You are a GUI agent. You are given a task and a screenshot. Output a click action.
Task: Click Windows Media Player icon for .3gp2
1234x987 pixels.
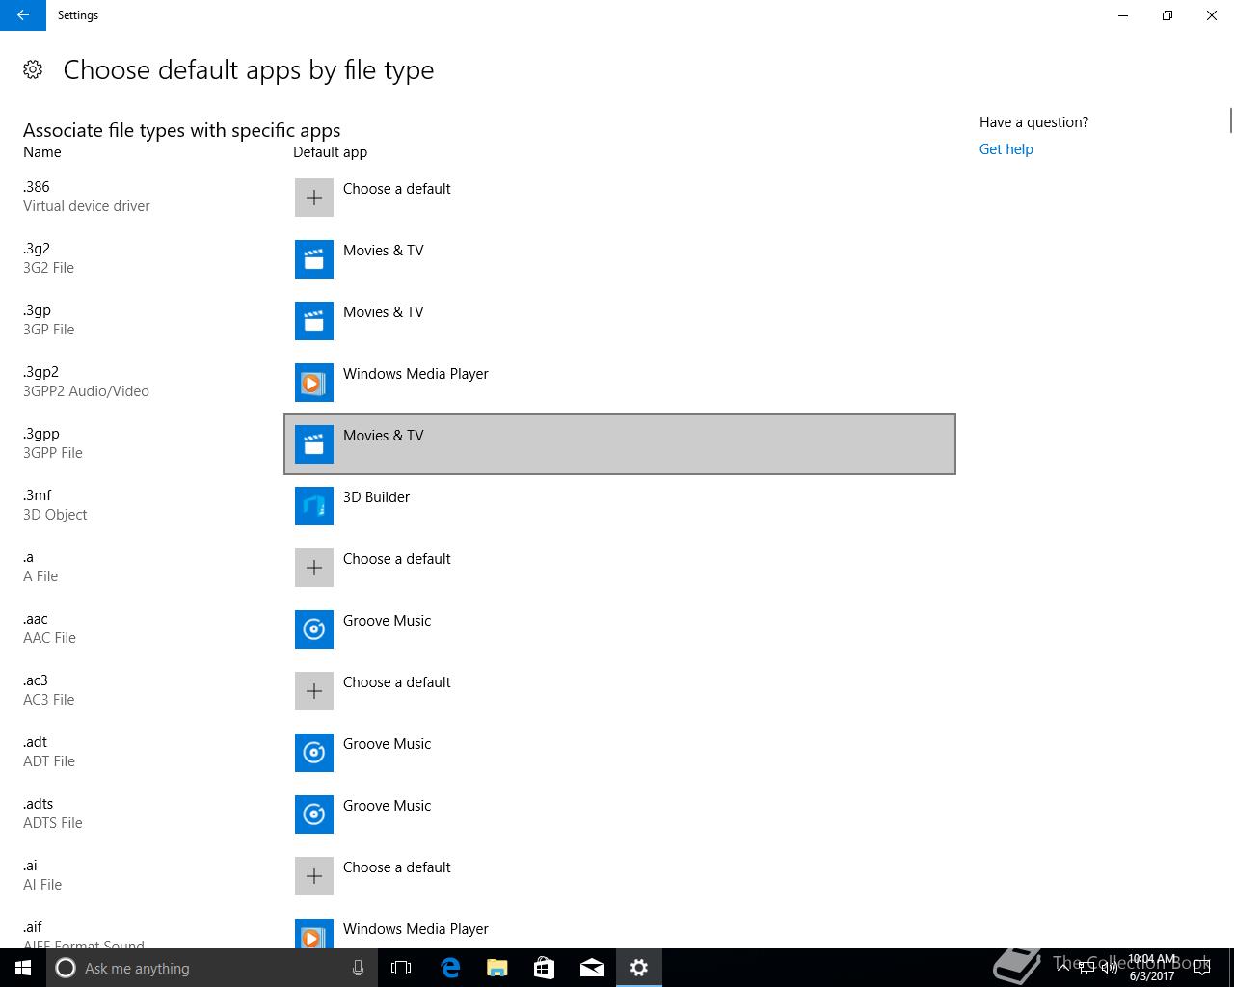pyautogui.click(x=314, y=383)
